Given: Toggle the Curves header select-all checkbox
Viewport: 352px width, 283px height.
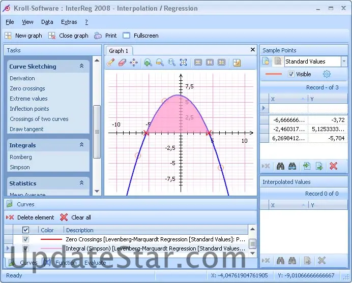Looking at the screenshot, I should coord(26,230).
